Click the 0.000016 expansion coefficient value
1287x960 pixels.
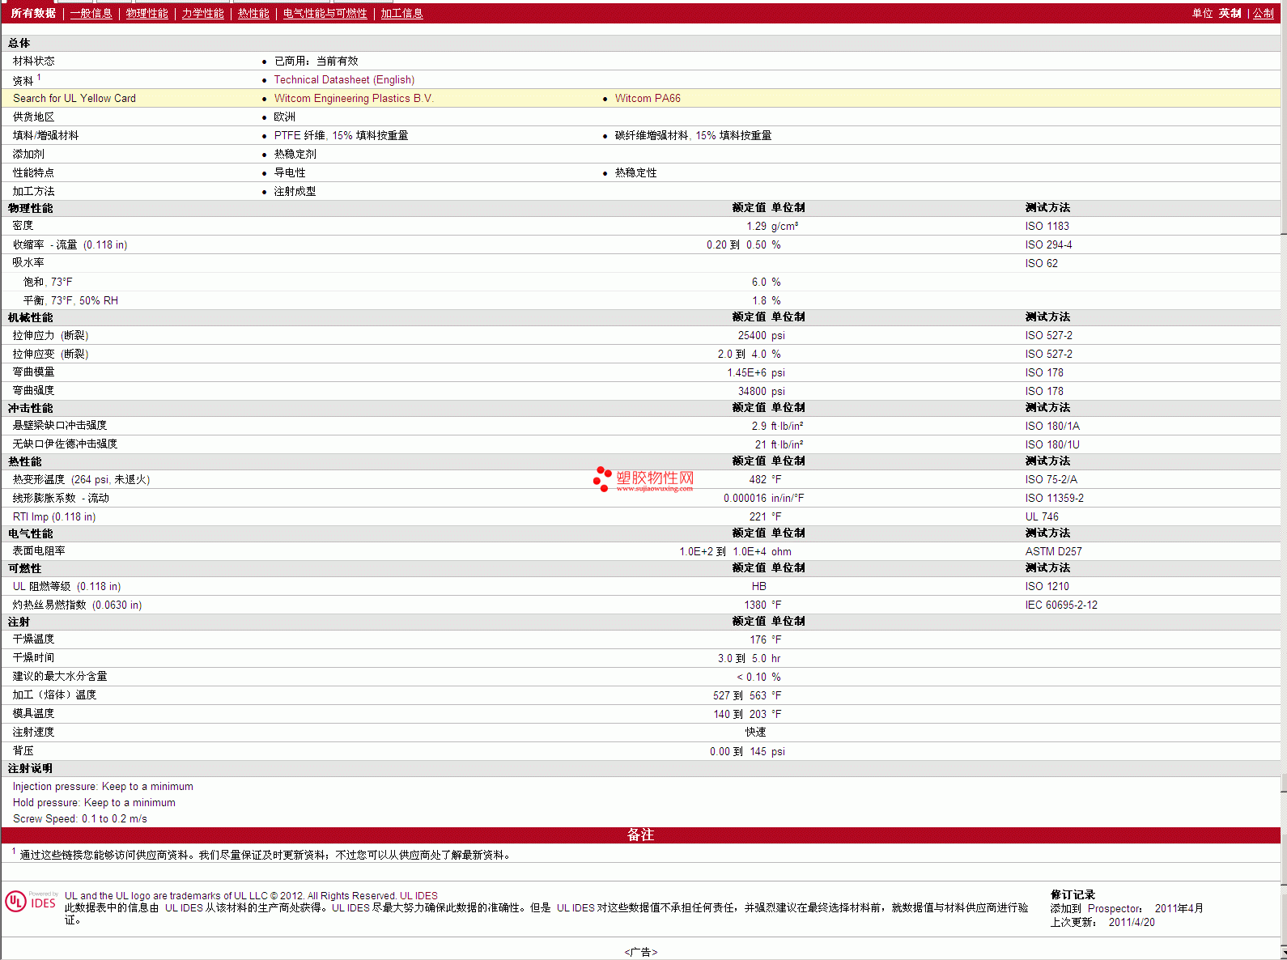745,498
